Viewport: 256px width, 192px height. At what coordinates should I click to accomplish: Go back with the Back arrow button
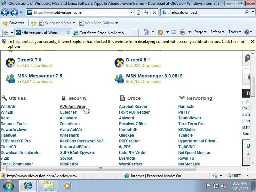5,12
